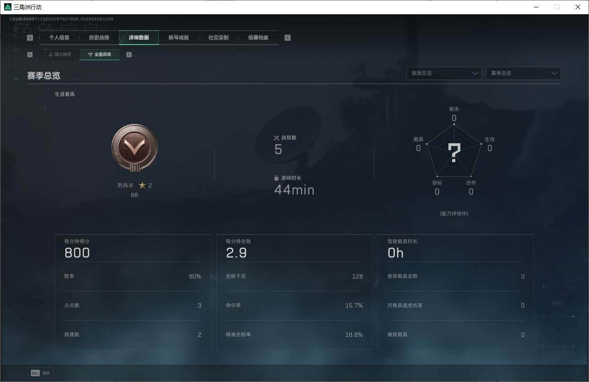Click the crossed swords icon beside 战局数

[x=277, y=138]
